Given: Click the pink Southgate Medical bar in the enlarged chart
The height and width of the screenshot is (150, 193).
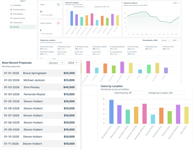Looking at the screenshot, I should [x=145, y=114].
